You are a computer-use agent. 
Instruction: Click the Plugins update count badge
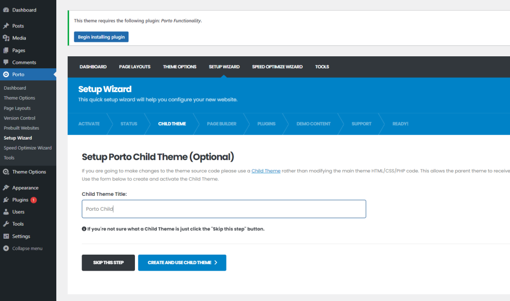pyautogui.click(x=33, y=200)
